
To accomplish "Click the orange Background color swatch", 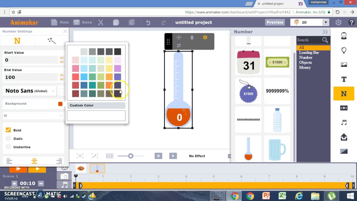I will coord(60,104).
